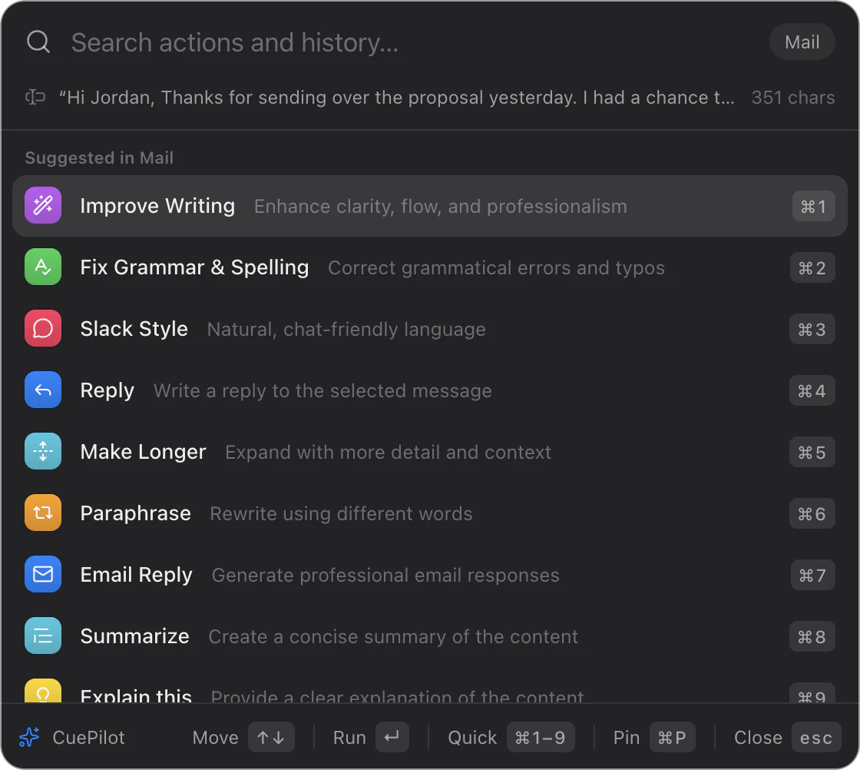Click the ⌘1 shortcut badge
860x770 pixels.
pyautogui.click(x=813, y=207)
